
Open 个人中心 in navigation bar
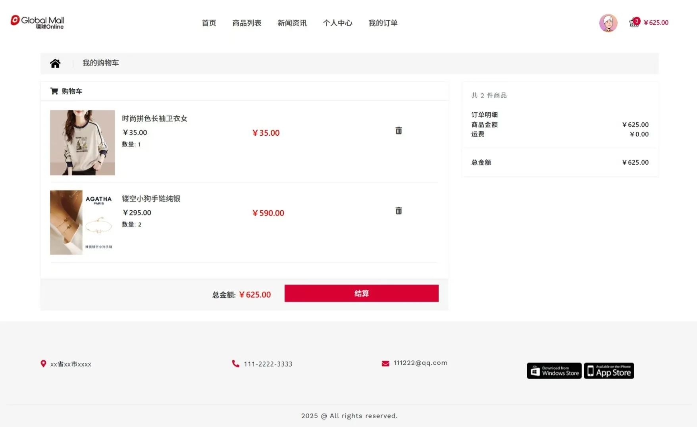337,23
